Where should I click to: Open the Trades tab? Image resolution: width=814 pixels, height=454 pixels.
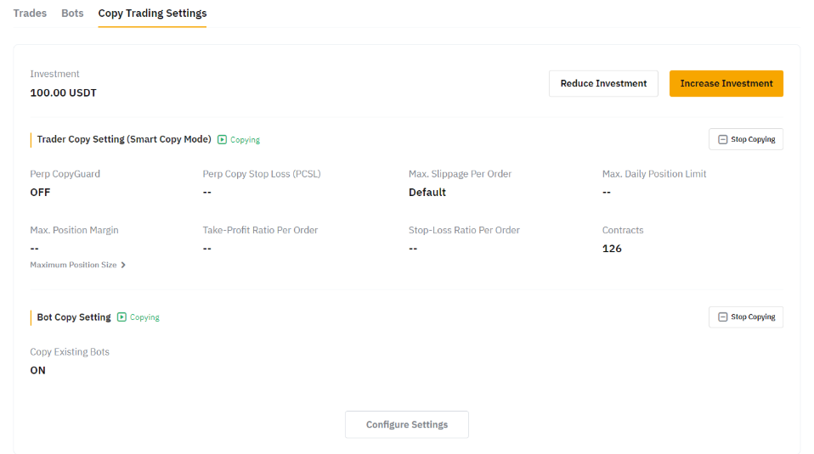(x=30, y=14)
